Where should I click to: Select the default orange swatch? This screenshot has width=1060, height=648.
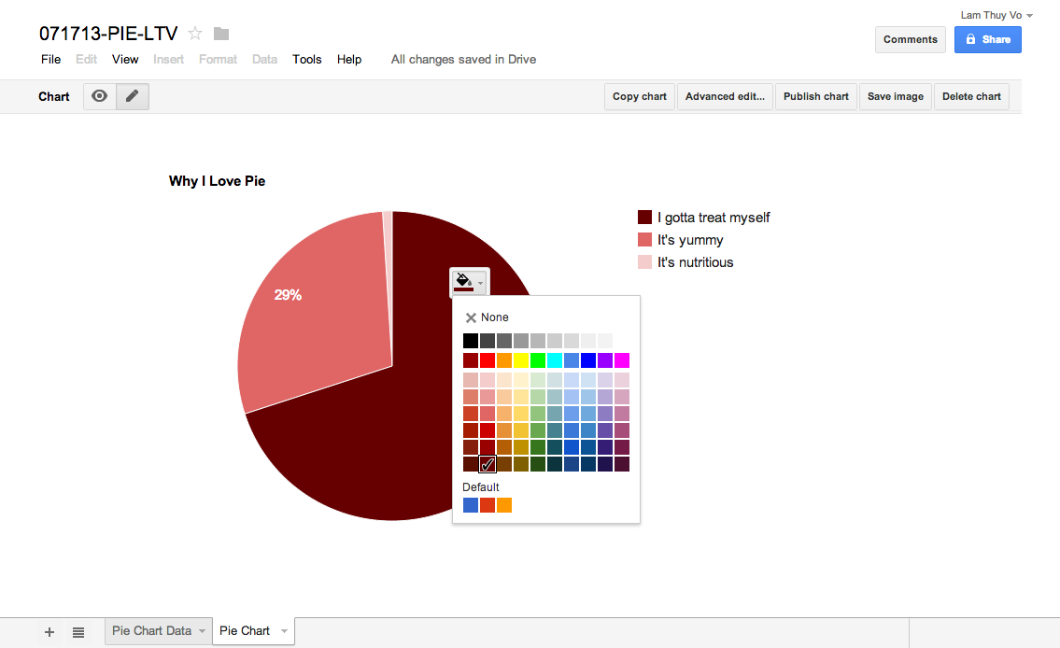pyautogui.click(x=504, y=505)
